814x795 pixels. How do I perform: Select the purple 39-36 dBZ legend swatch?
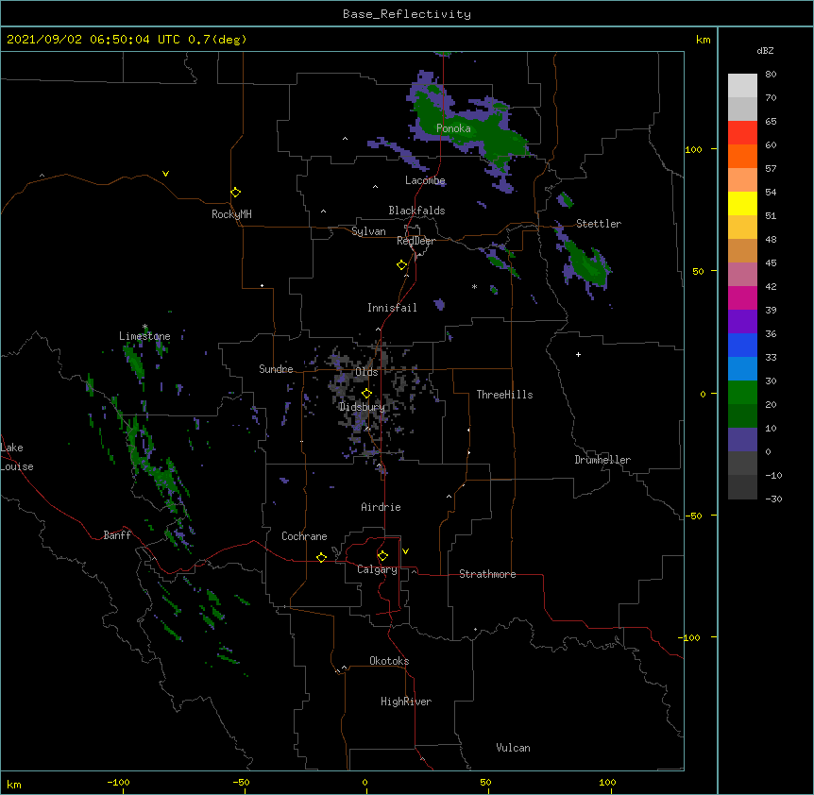tap(742, 322)
